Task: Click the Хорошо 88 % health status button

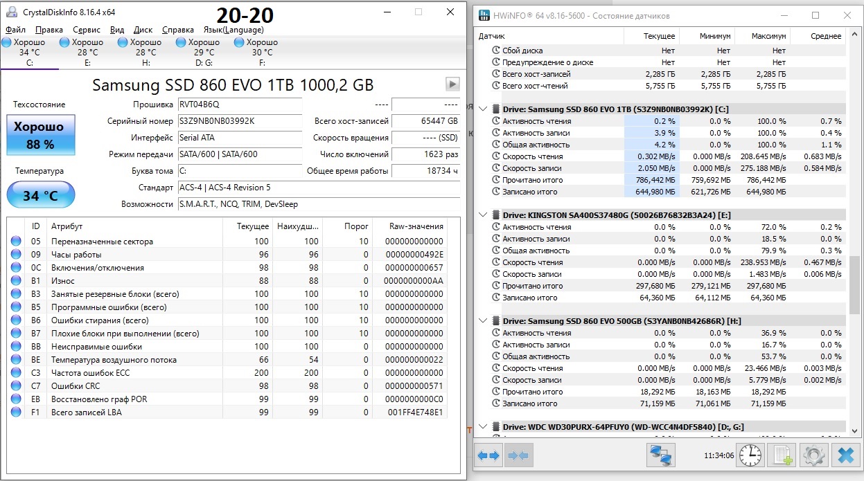Action: point(40,135)
